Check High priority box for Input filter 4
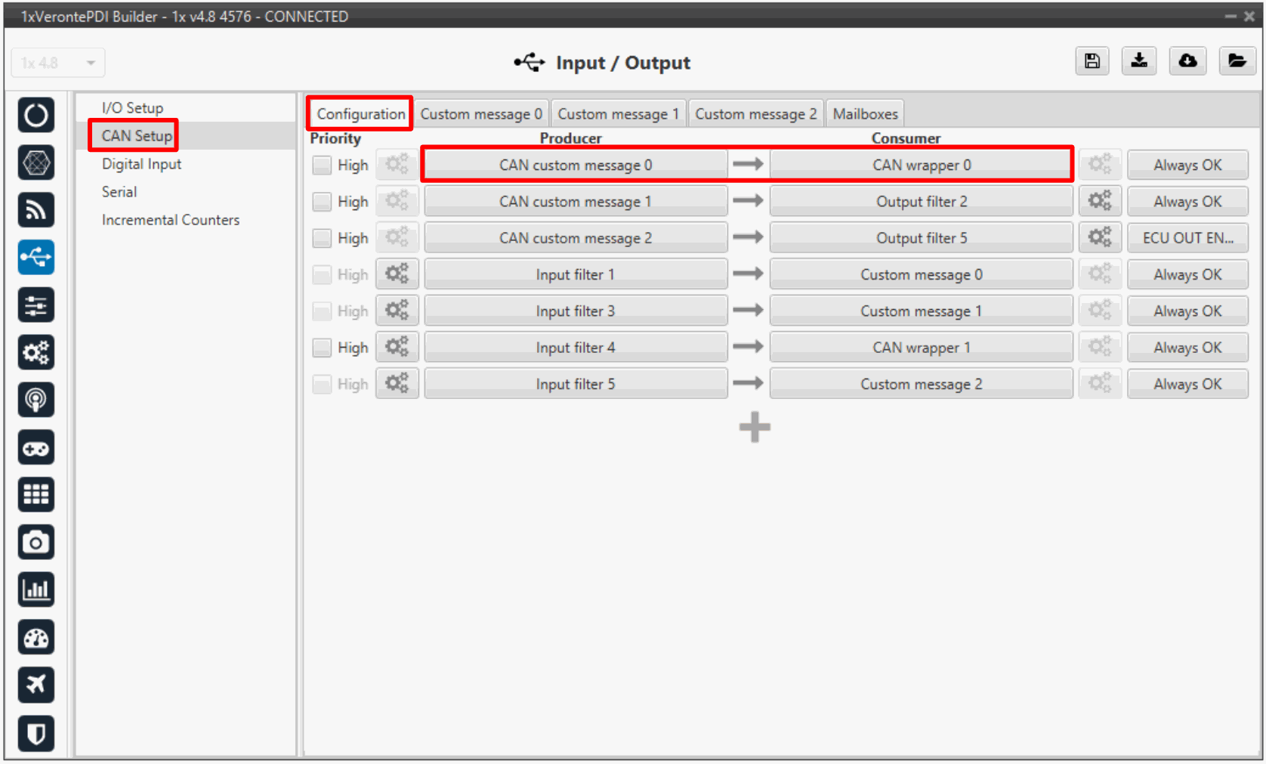 tap(323, 348)
